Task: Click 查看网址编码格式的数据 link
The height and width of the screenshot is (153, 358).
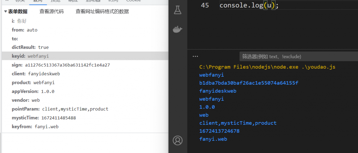Action: point(102,12)
